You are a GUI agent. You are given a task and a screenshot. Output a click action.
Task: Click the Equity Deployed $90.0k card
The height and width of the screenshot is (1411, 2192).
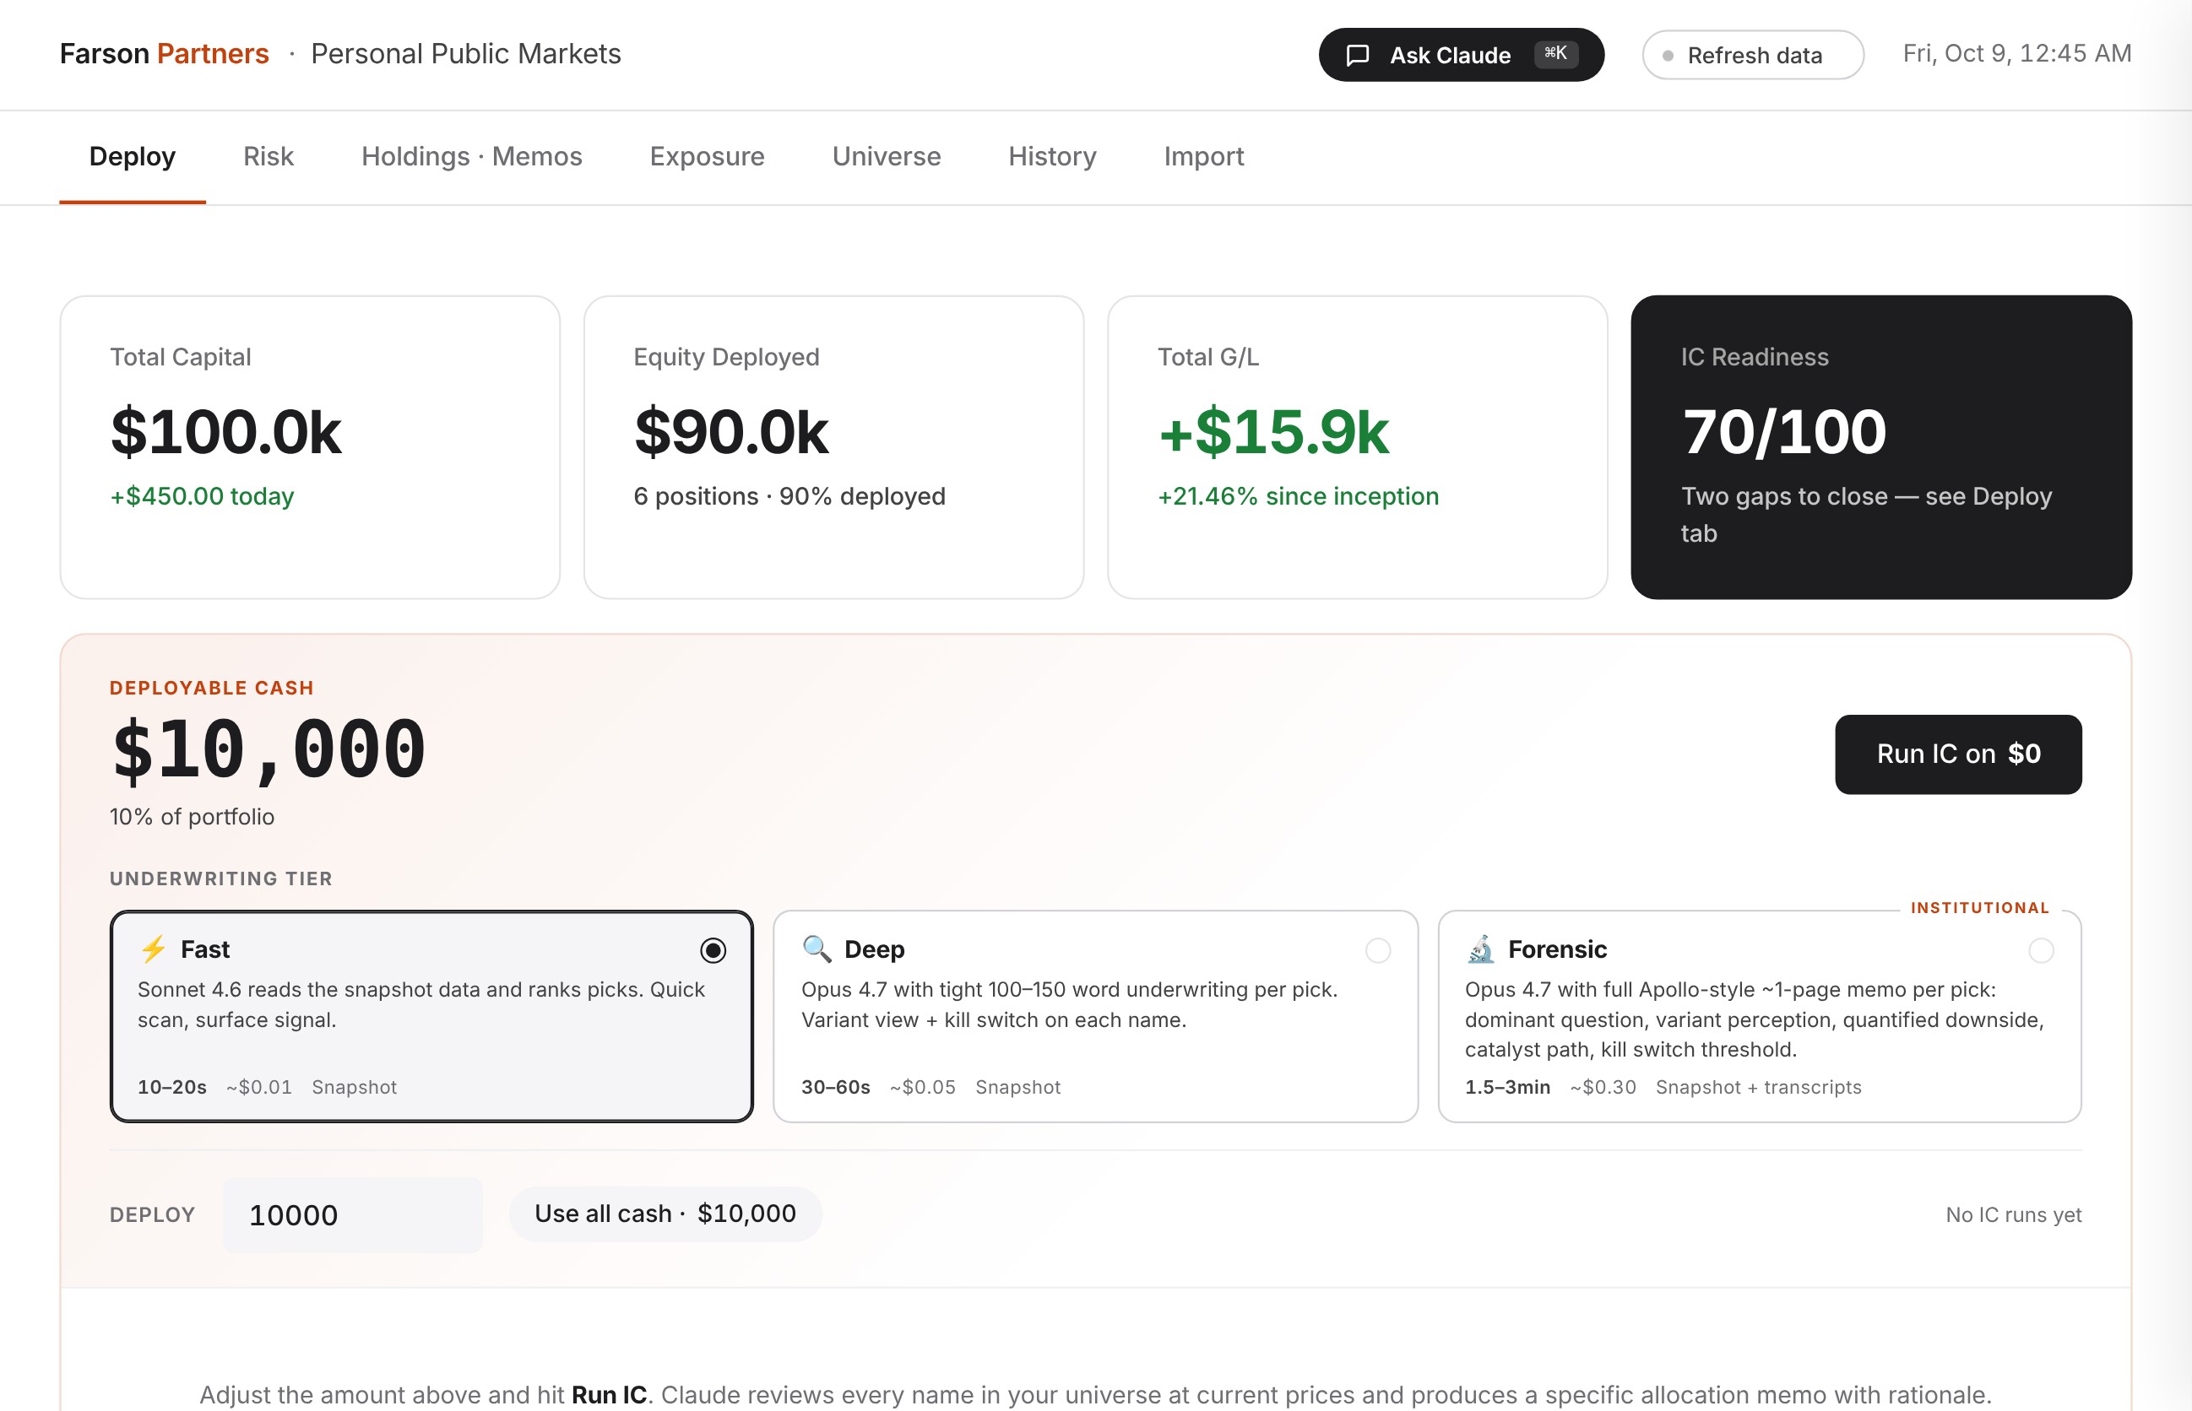(x=833, y=447)
